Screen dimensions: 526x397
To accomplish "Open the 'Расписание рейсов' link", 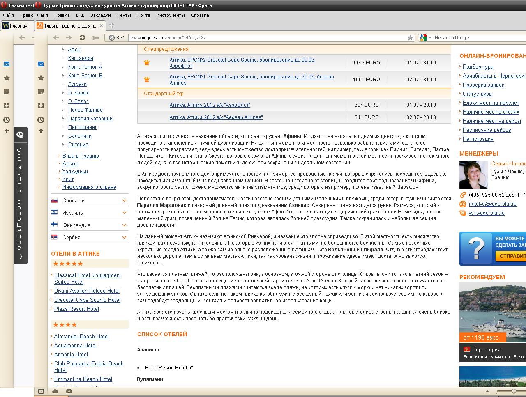I will 487,130.
